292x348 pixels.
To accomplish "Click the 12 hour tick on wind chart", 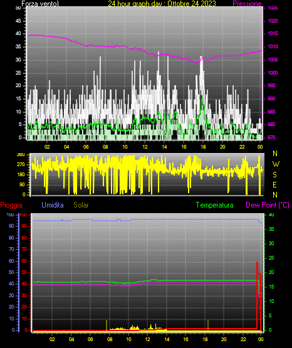I will point(145,147).
